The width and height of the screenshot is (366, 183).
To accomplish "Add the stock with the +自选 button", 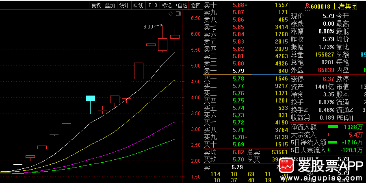I will [181, 5].
